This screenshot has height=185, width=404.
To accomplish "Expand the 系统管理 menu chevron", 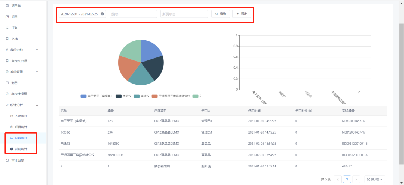I will [37, 72].
